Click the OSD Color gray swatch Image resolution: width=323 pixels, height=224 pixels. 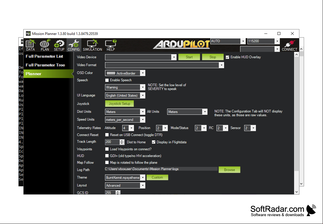(111, 73)
